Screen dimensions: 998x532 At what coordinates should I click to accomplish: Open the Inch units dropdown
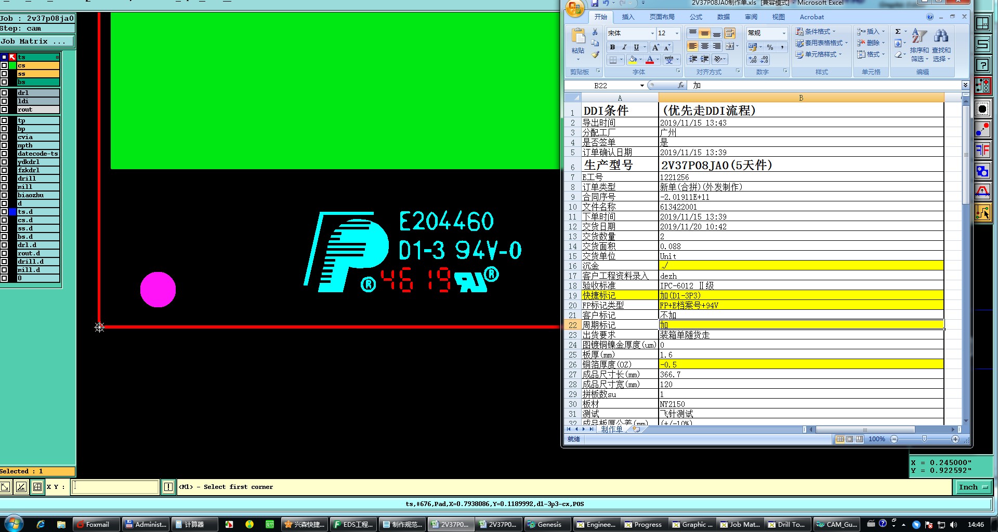pos(973,487)
